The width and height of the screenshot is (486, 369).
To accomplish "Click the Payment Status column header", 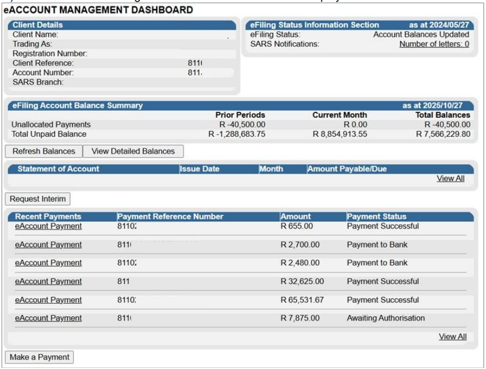I will [x=376, y=216].
